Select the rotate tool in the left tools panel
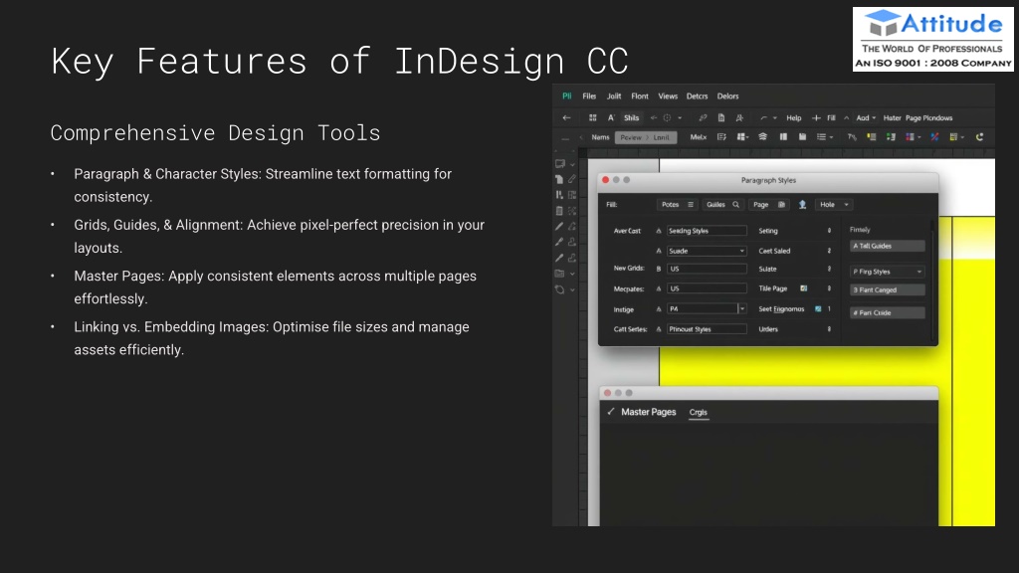 click(559, 289)
